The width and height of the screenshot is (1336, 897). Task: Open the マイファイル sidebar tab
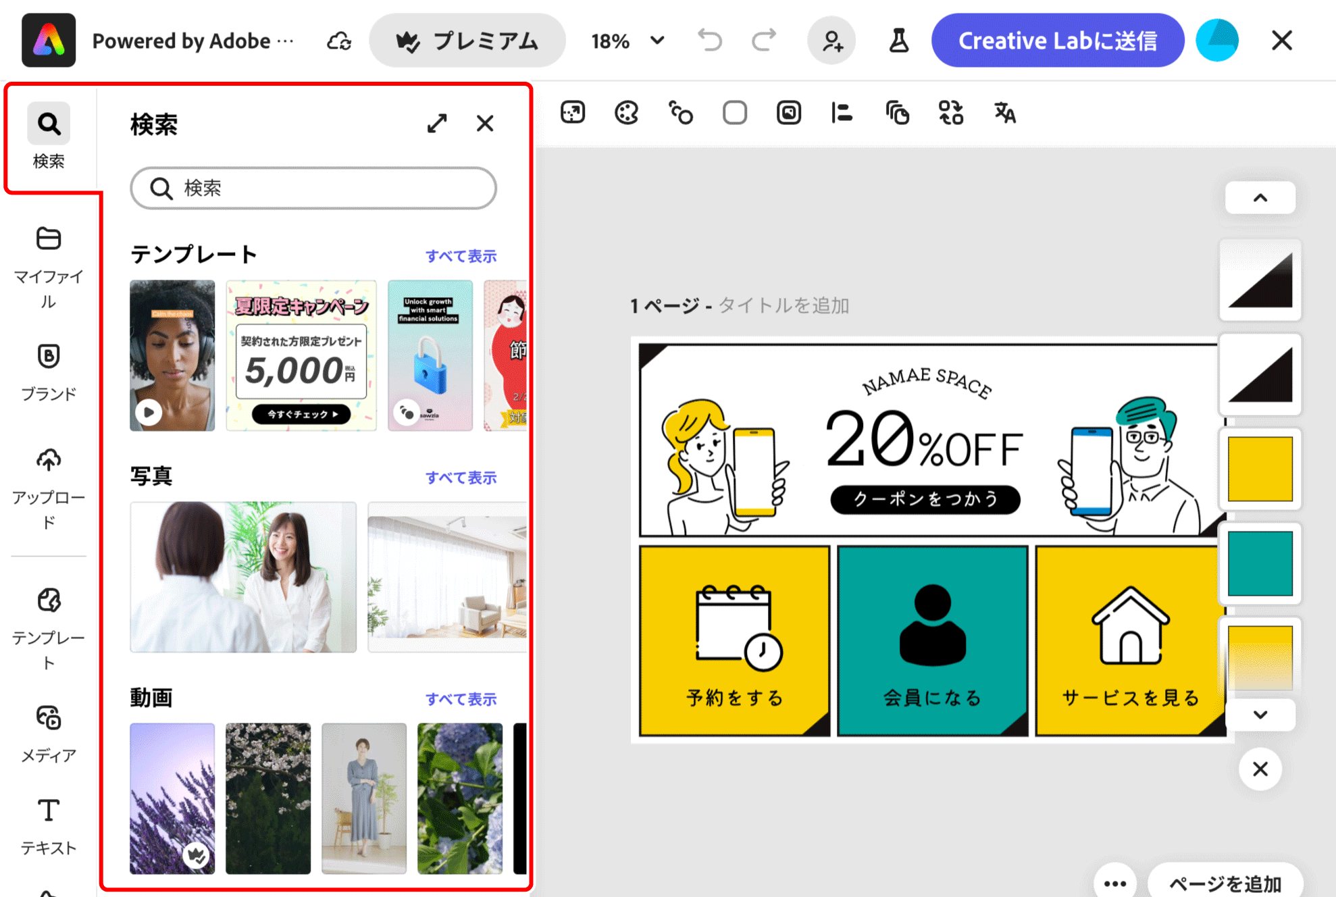[48, 267]
